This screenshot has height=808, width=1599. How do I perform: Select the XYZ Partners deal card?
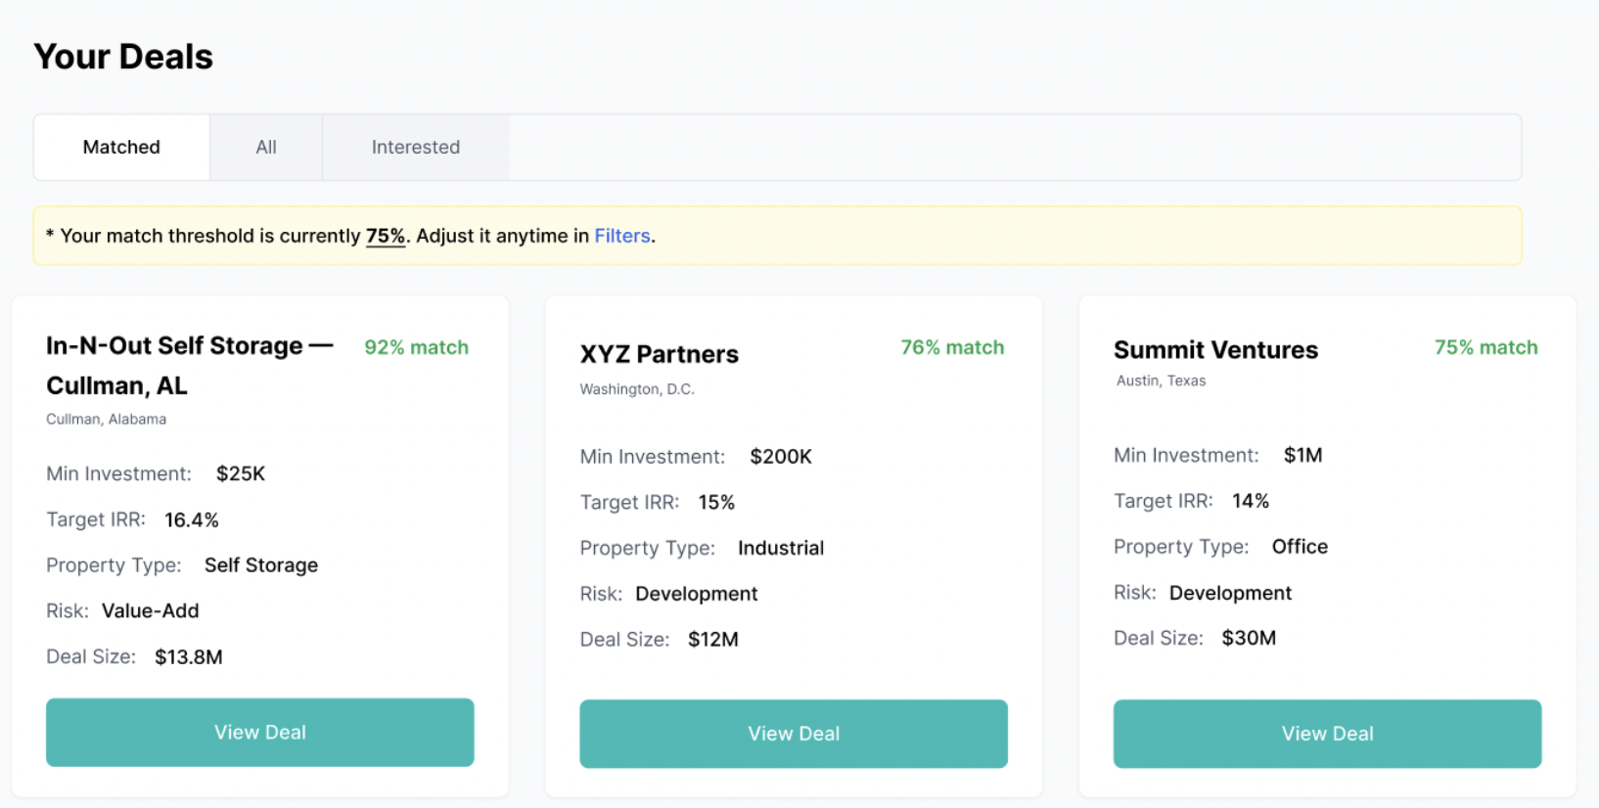point(793,543)
